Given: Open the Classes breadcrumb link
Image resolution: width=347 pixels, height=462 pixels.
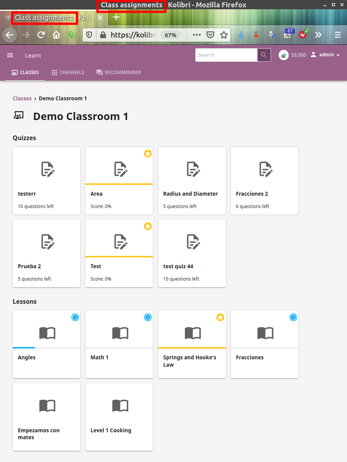Looking at the screenshot, I should [22, 98].
